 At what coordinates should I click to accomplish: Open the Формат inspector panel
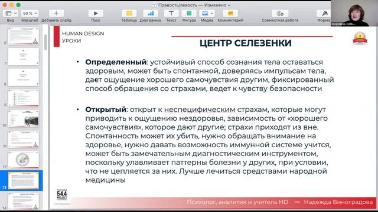point(324,13)
